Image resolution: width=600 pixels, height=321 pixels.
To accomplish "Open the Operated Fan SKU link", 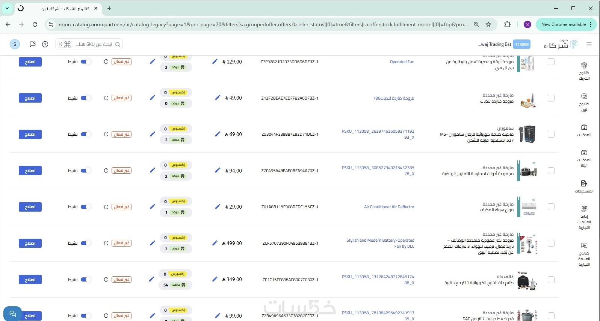I will pyautogui.click(x=402, y=62).
